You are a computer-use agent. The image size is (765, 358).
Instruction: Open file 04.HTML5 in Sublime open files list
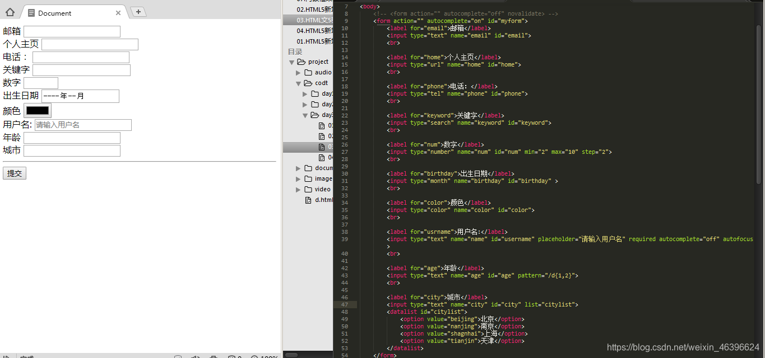pyautogui.click(x=314, y=31)
